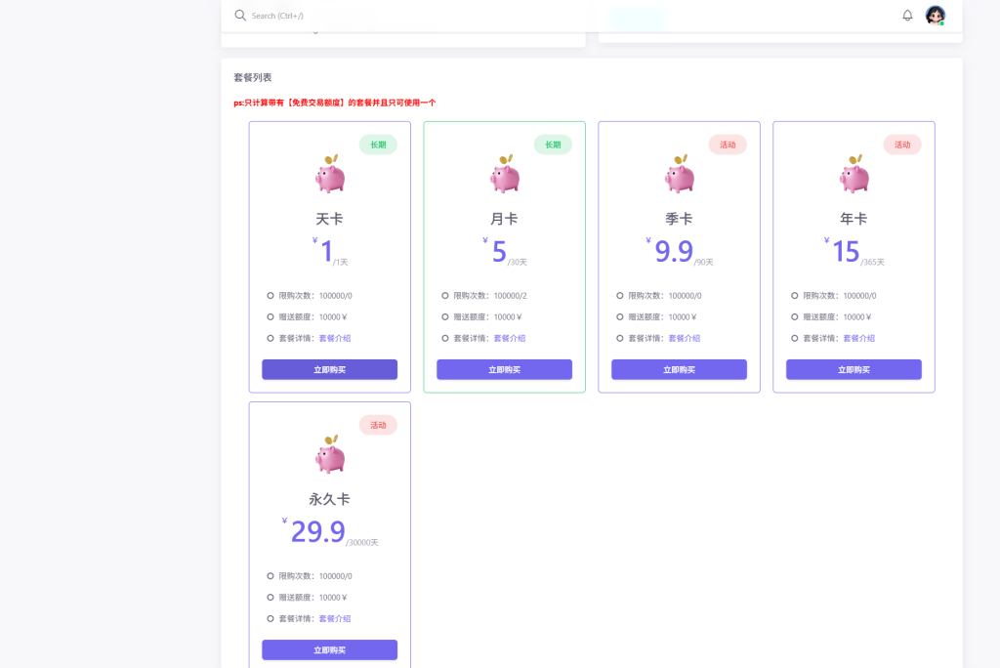Click the search magnifier icon
The image size is (1000, 668).
coord(240,16)
